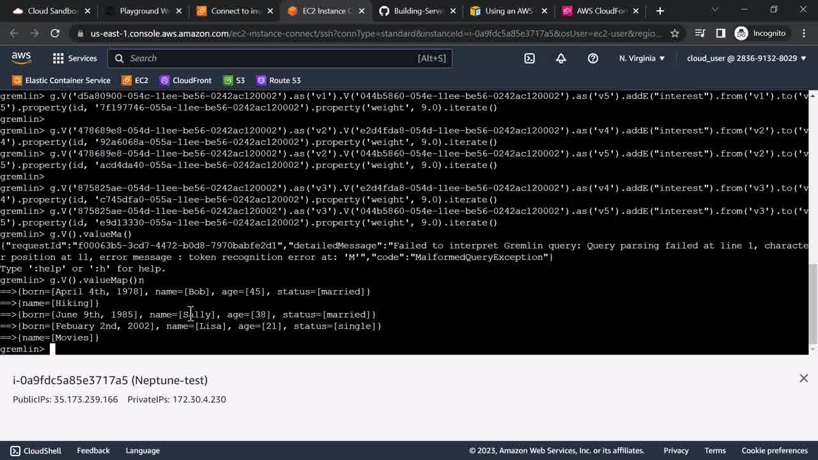Open the Language footer selector
818x460 pixels.
[143, 450]
